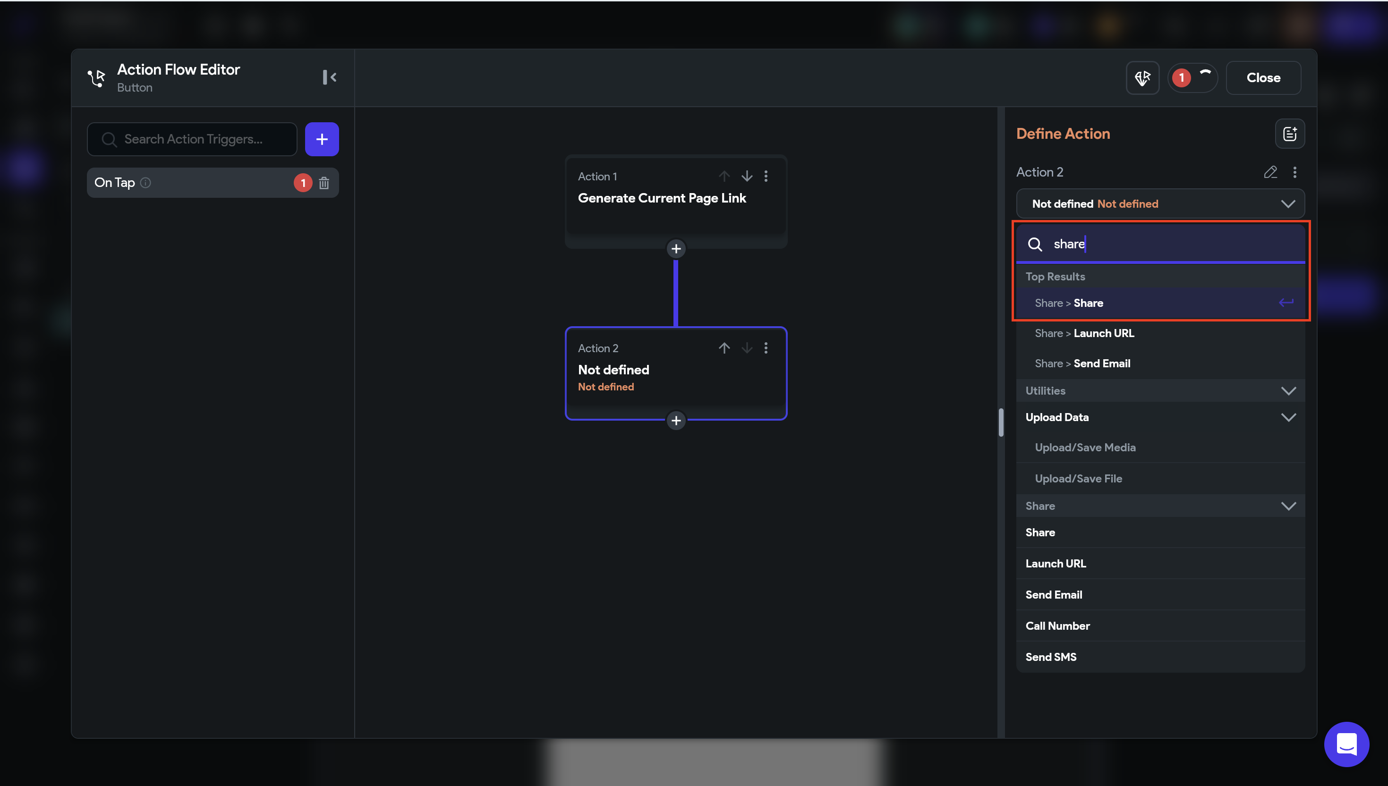1388x786 pixels.
Task: Open the notes icon in Define Action
Action: coord(1290,134)
